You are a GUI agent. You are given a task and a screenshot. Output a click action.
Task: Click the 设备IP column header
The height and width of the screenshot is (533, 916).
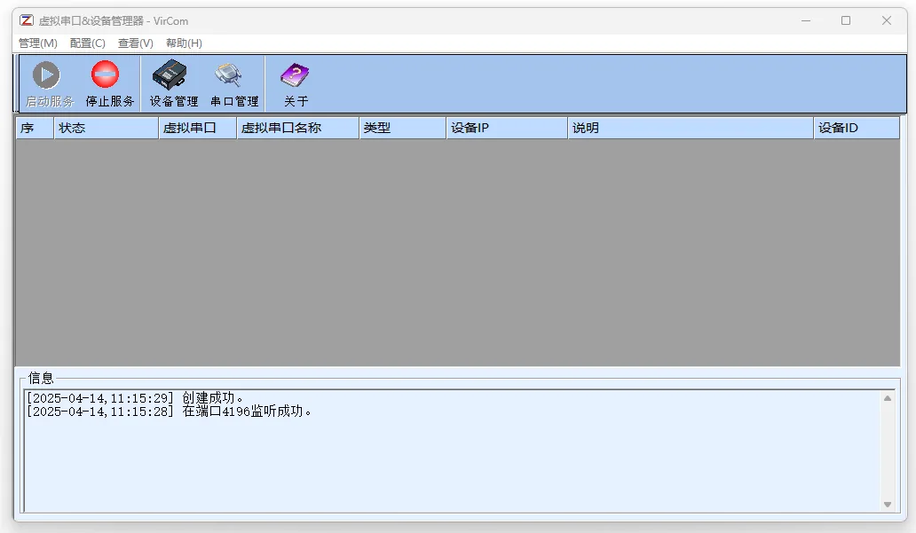point(507,128)
